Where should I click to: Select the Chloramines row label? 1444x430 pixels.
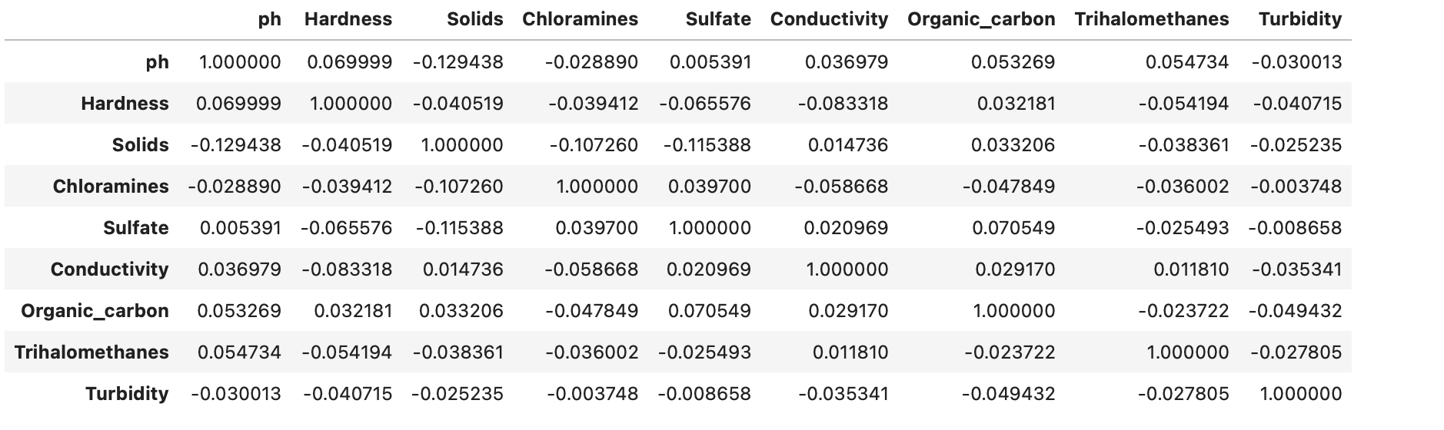111,187
